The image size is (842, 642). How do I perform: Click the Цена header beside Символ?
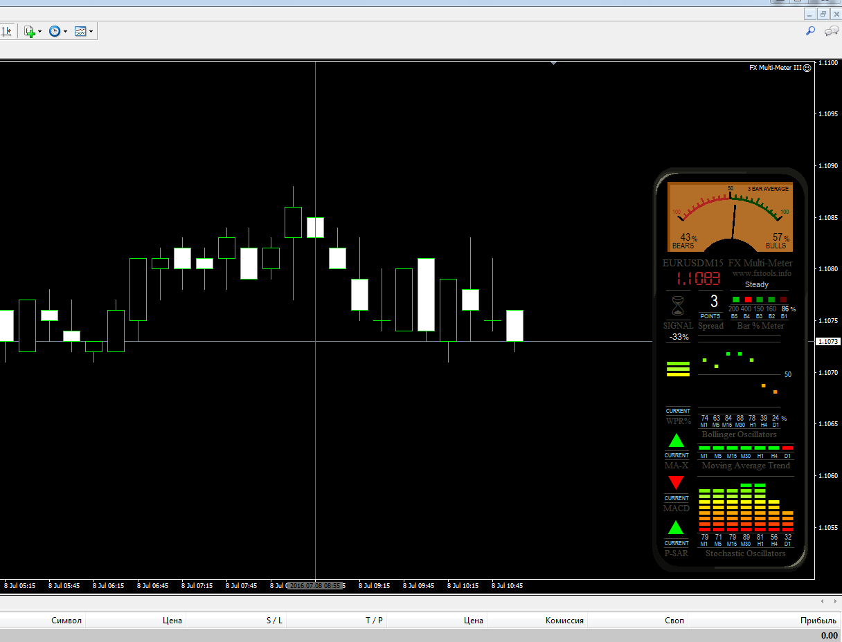pyautogui.click(x=172, y=621)
